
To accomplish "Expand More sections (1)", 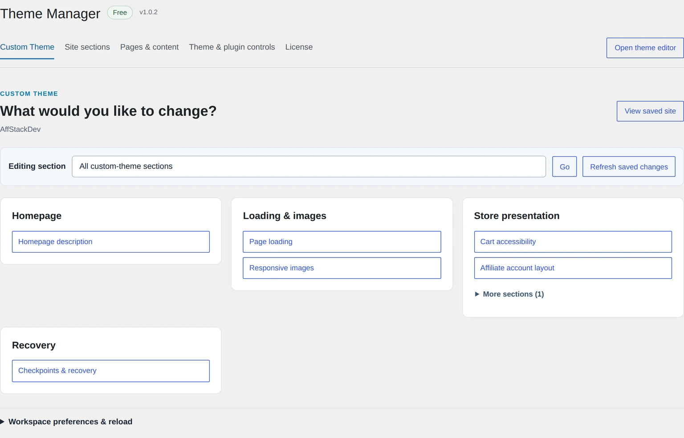I will pyautogui.click(x=509, y=294).
